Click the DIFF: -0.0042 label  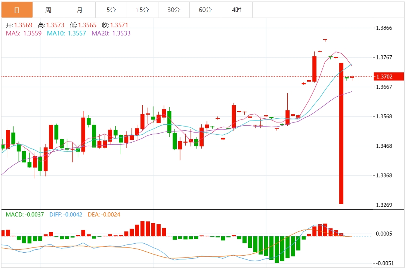(x=66, y=215)
